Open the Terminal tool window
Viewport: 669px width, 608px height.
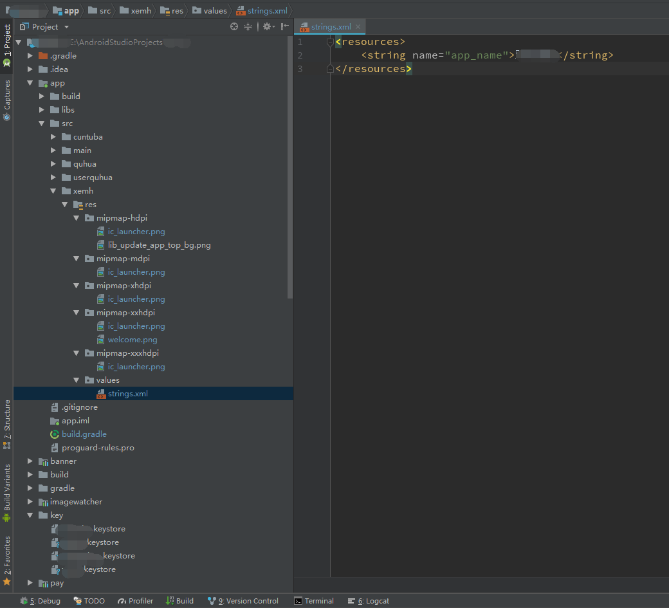[x=314, y=601]
